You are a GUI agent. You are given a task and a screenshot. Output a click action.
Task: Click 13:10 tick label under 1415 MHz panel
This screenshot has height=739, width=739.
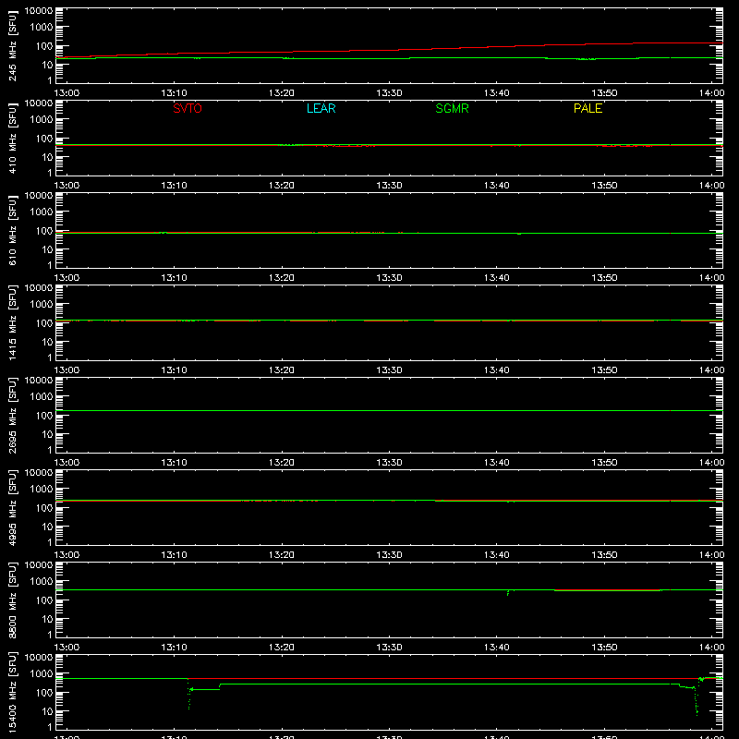click(x=174, y=370)
